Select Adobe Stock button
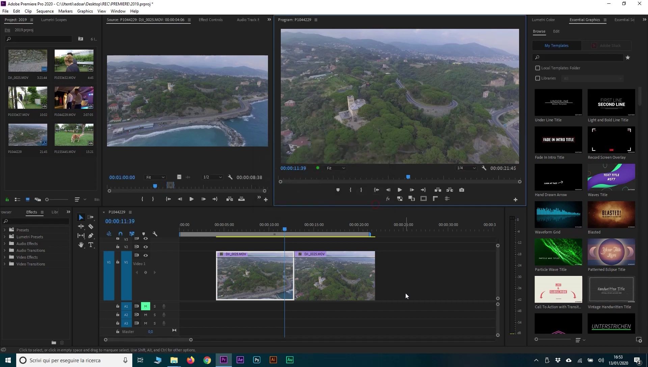This screenshot has height=367, width=648. [606, 45]
